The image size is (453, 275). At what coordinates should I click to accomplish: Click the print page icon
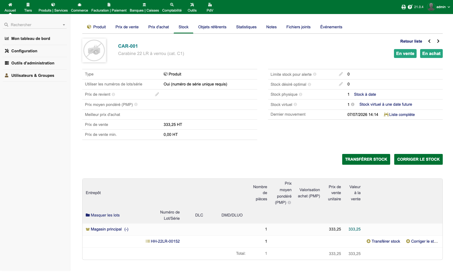tap(404, 7)
